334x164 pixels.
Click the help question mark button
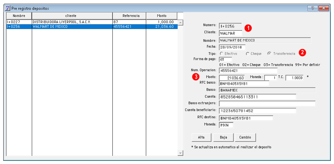coord(312,8)
